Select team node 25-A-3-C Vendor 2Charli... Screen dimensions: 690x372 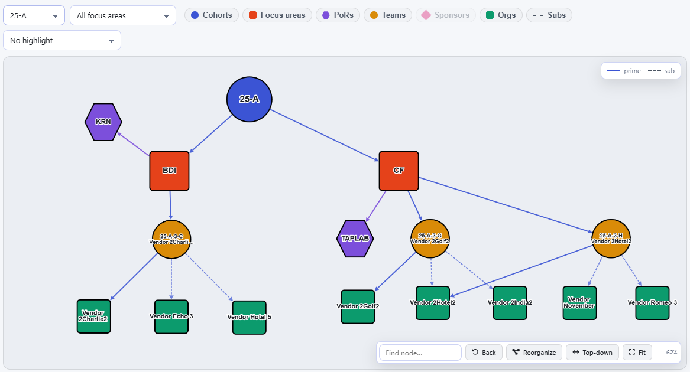(x=171, y=239)
